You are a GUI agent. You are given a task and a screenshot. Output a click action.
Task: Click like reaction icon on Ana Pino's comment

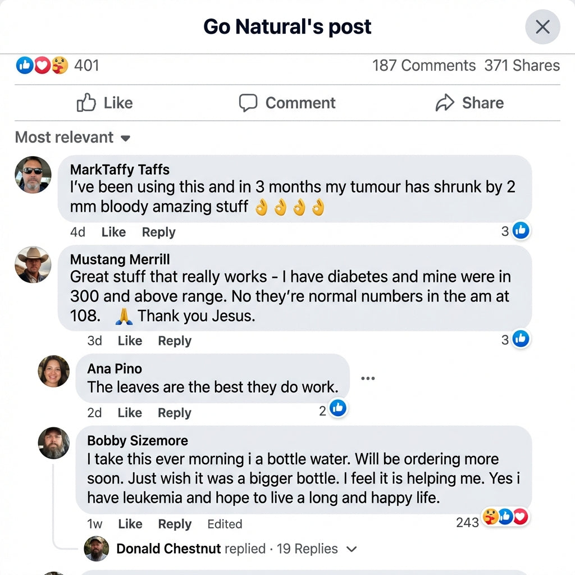coord(338,408)
